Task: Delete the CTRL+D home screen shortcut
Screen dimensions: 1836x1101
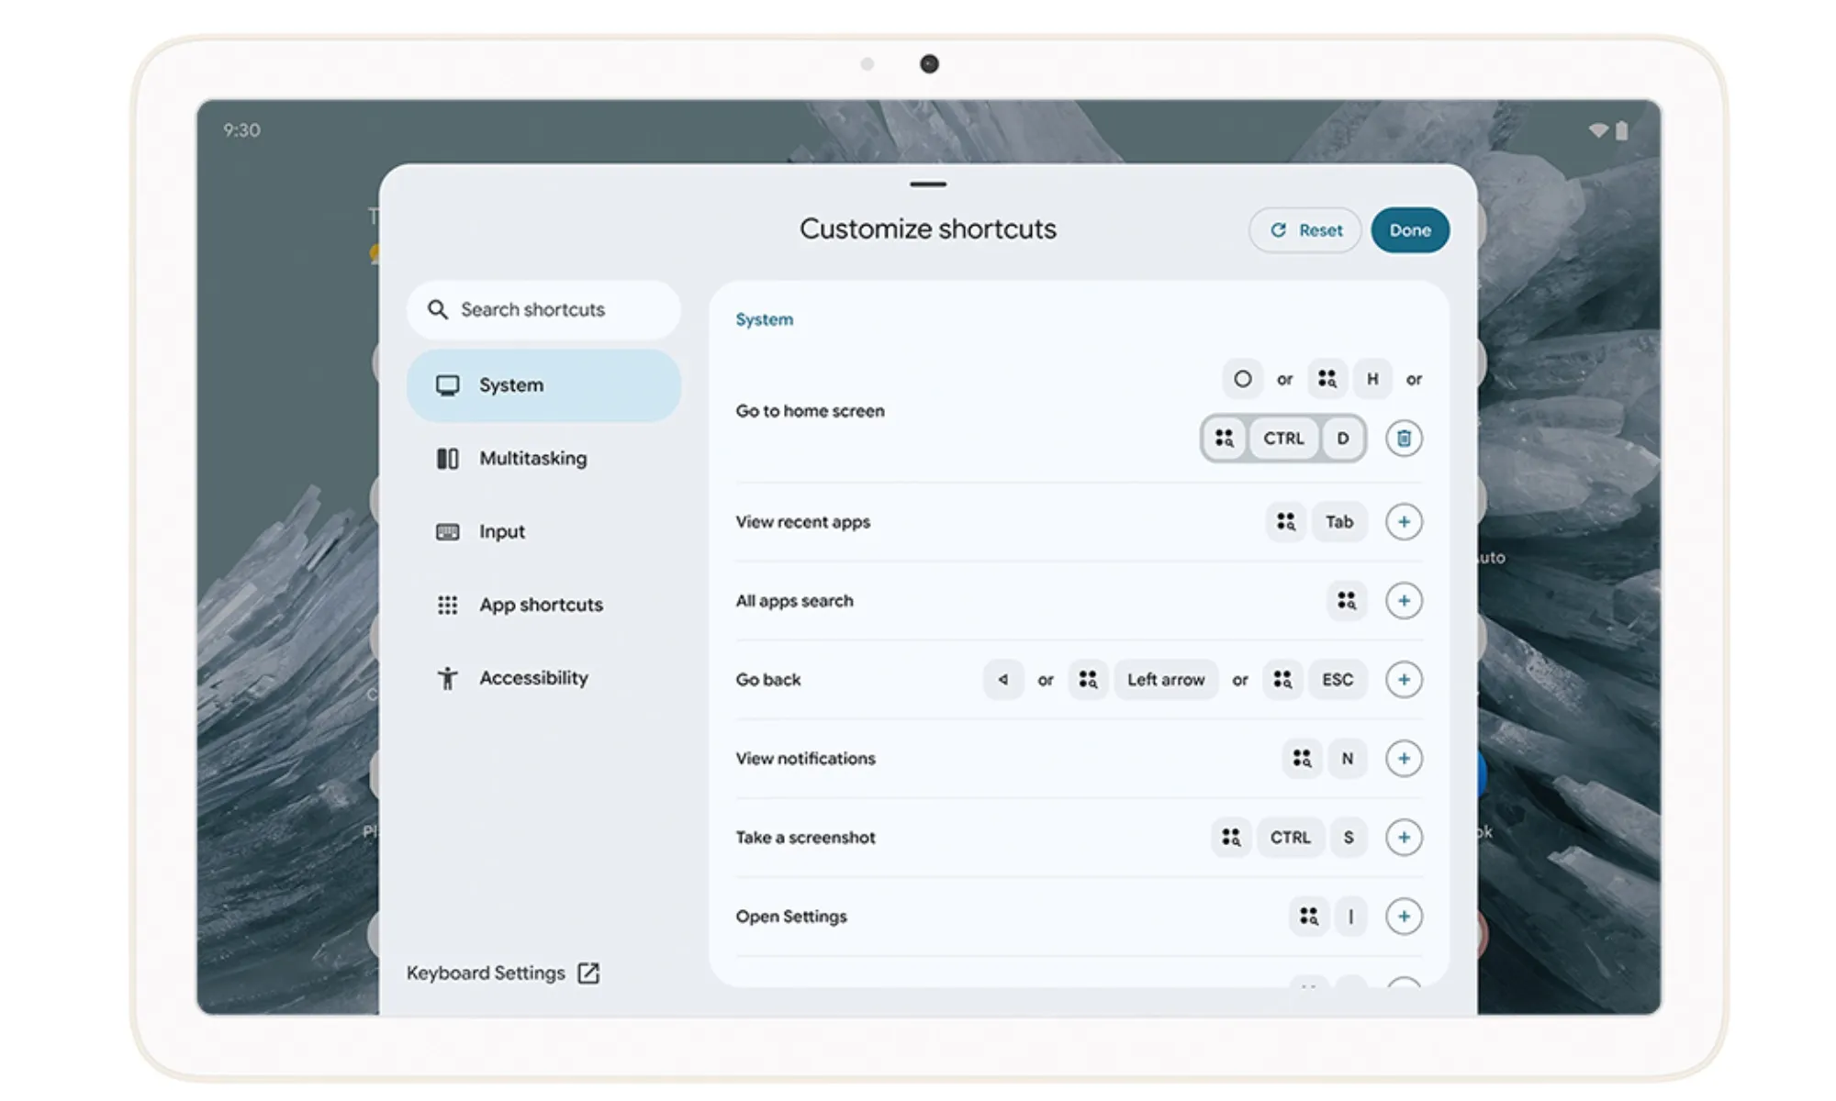Action: 1403,439
